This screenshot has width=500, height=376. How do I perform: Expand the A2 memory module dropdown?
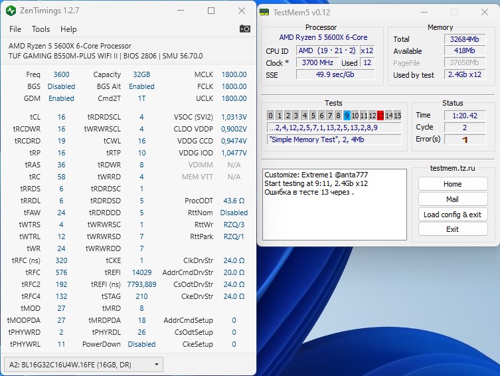coord(84,365)
